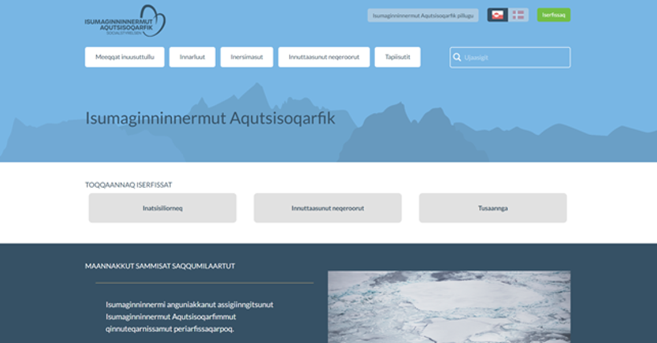This screenshot has height=343, width=657.
Task: Select the Tapiisutit navigation item
Action: [x=397, y=58]
